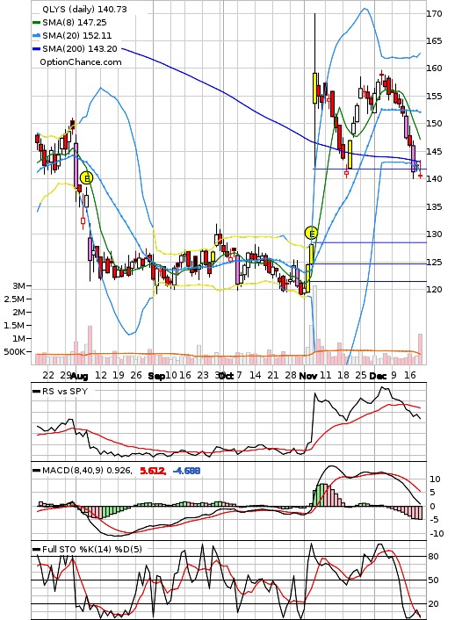Click the August earnings E marker
The image size is (462, 620).
(x=86, y=178)
